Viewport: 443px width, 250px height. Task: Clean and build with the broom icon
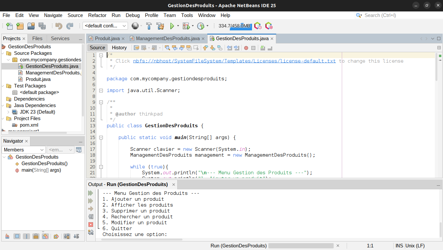(160, 26)
